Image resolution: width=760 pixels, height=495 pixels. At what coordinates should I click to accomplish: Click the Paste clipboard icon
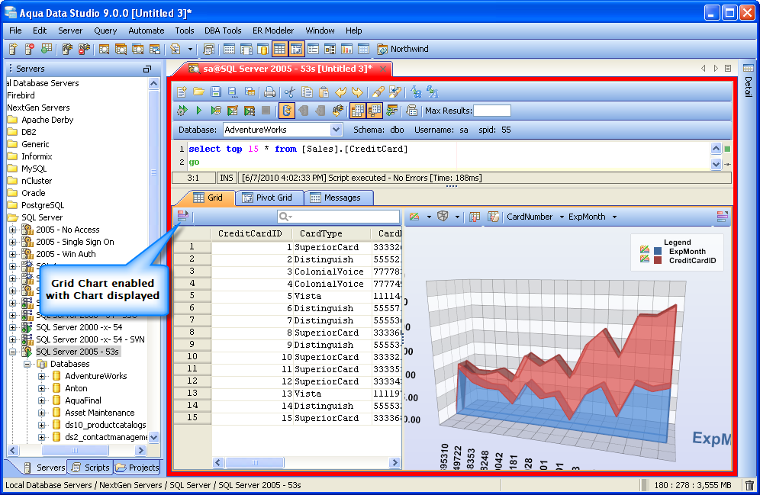pos(324,92)
